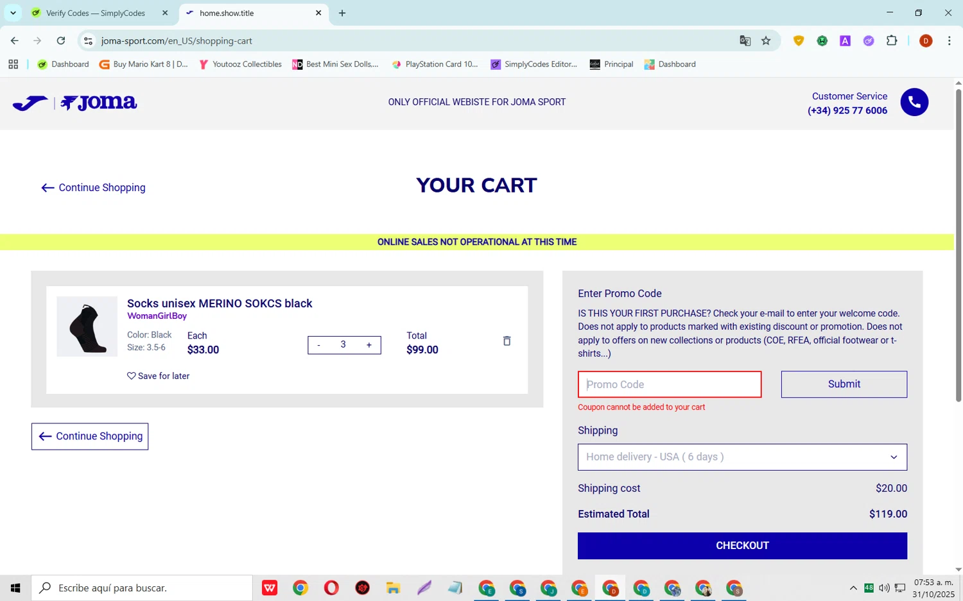Click the translate page icon
The width and height of the screenshot is (963, 601).
pos(745,40)
